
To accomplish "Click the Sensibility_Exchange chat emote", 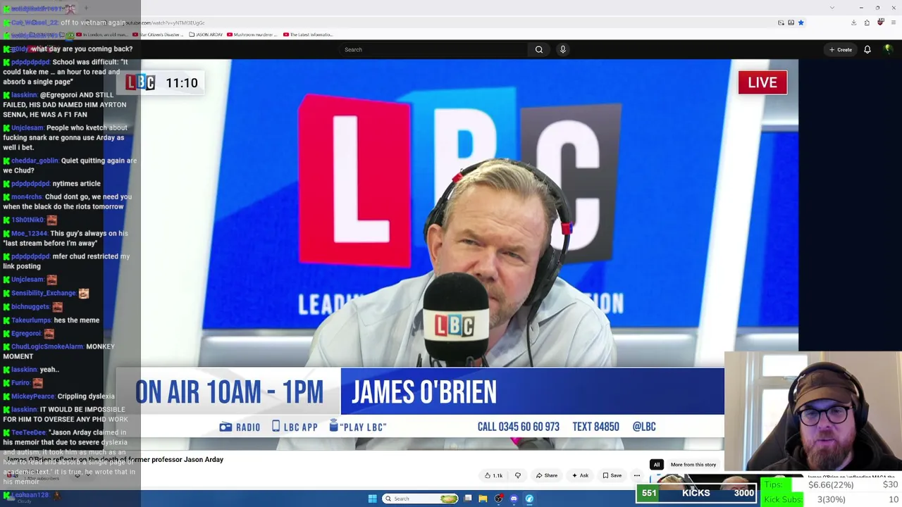I will pyautogui.click(x=84, y=293).
